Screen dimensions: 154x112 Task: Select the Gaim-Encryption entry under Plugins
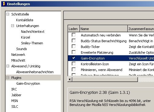tap(28, 83)
